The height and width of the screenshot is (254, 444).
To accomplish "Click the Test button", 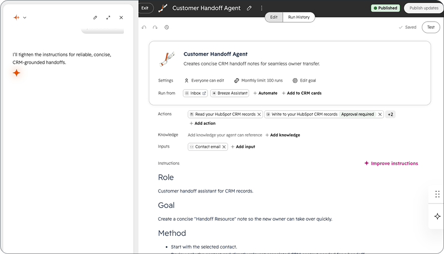I will tap(431, 27).
